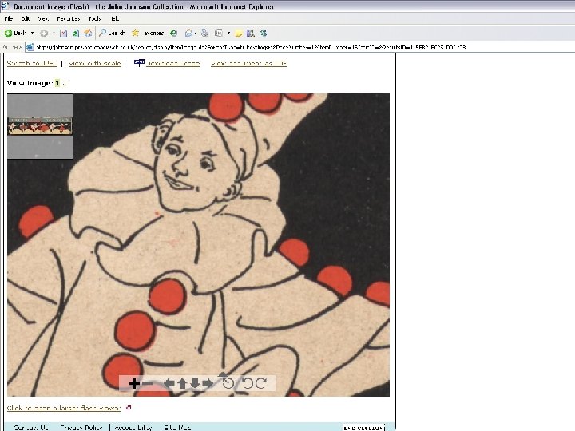Open the History icon in toolbar

click(x=173, y=34)
